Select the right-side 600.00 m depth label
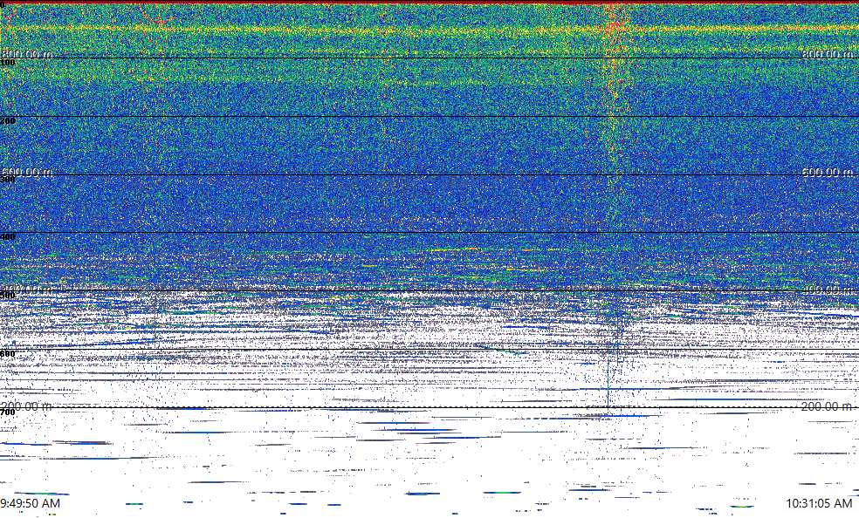Screen dimensions: 859x518 tap(828, 172)
